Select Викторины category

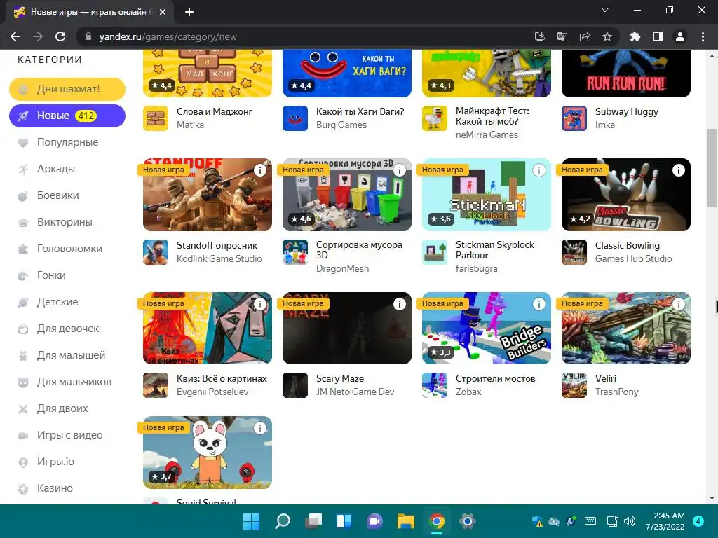click(67, 222)
